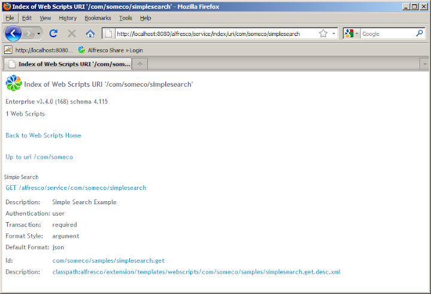This screenshot has width=431, height=294.
Task: Open the simplesearch.get.desc.xml classpath link
Action: click(196, 272)
